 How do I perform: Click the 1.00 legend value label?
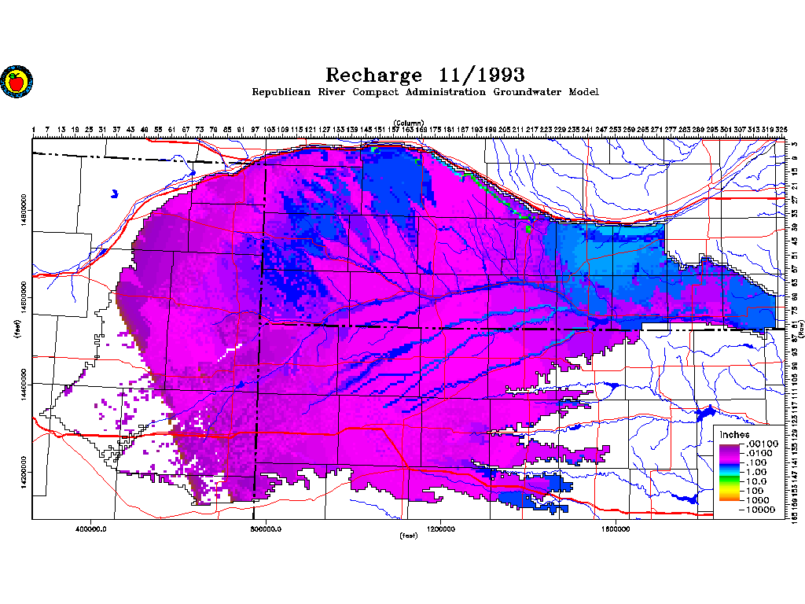click(x=756, y=472)
